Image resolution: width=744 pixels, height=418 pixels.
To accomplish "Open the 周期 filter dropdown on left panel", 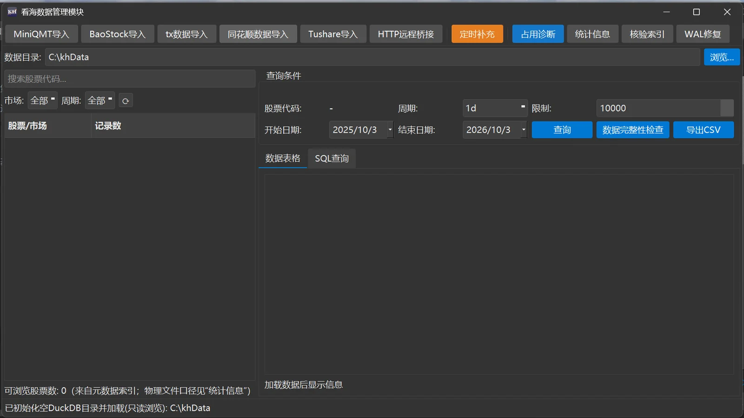I will click(100, 101).
